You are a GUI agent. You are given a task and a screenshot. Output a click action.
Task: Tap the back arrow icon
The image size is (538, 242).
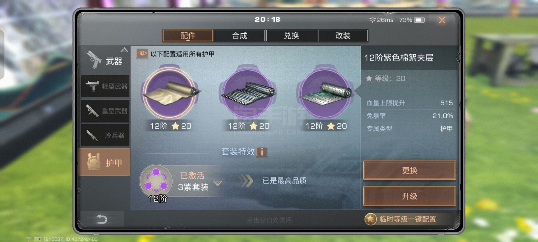102,219
